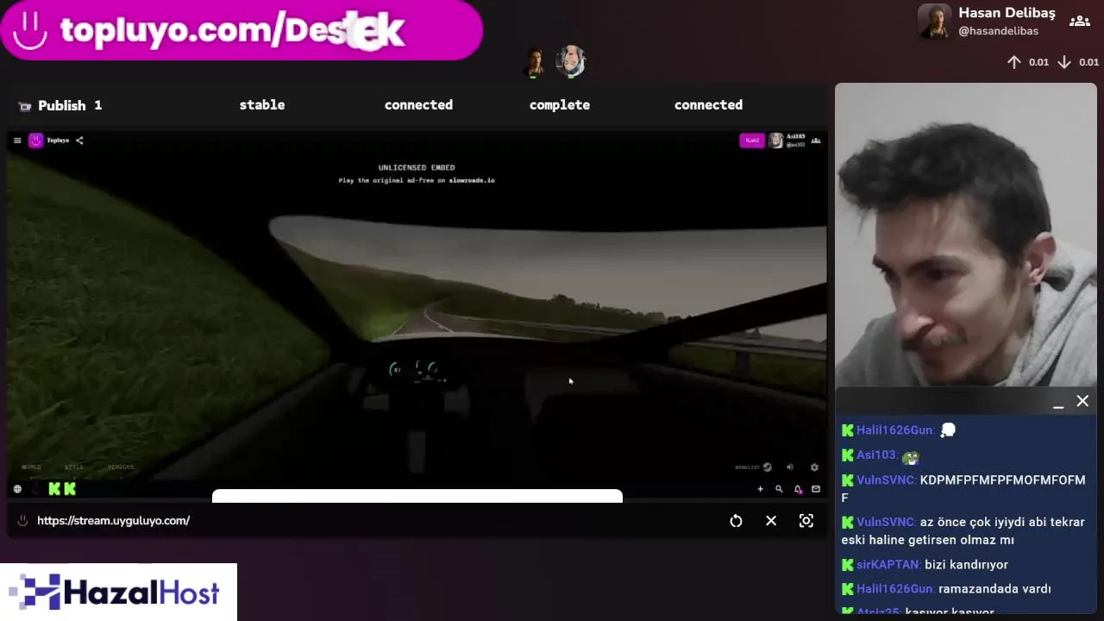Close the embedded stream with the X icon

(771, 521)
